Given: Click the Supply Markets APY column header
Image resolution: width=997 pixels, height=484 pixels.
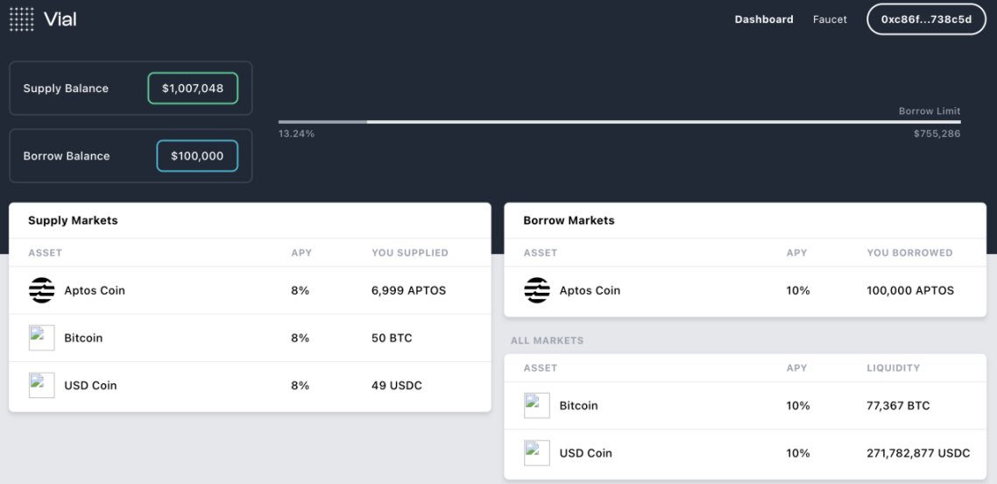Looking at the screenshot, I should pyautogui.click(x=301, y=253).
